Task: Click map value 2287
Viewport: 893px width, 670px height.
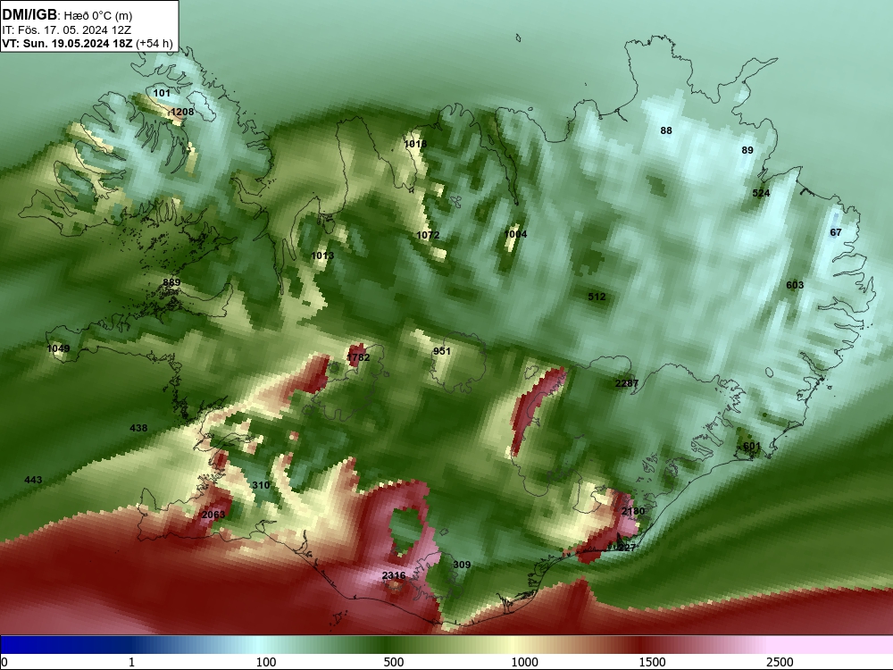Action: (x=627, y=384)
